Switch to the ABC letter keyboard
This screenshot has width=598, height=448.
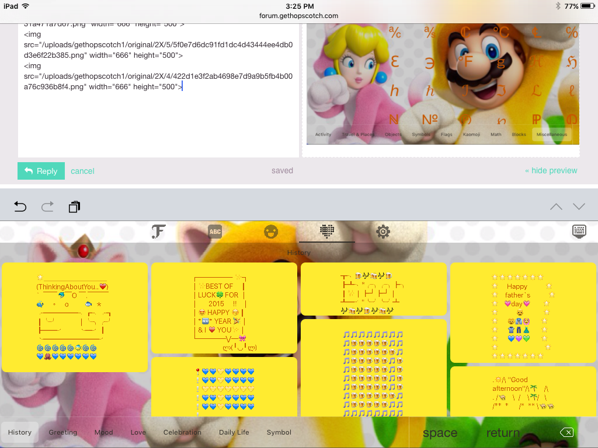click(x=215, y=231)
